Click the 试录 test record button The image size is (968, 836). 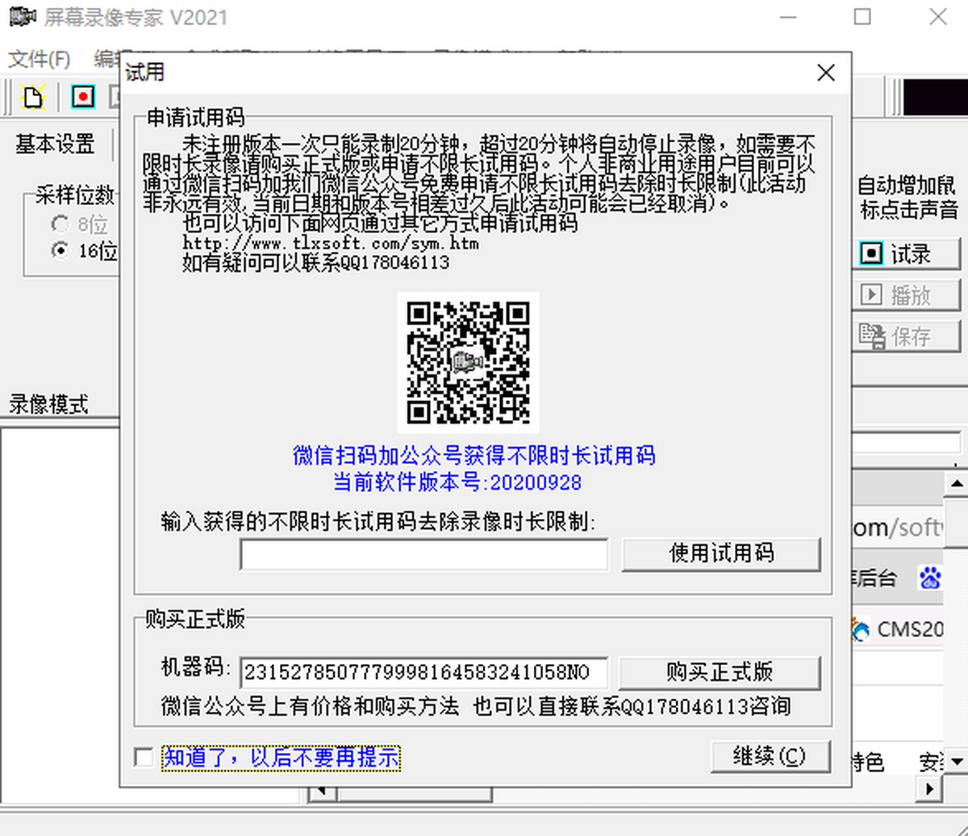pos(906,254)
